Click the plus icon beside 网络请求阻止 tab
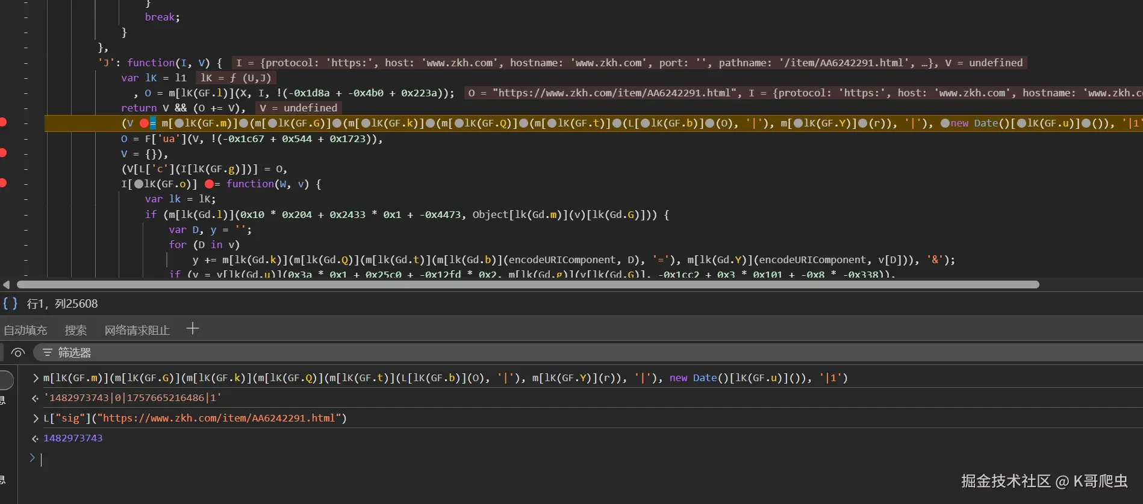The height and width of the screenshot is (504, 1143). (193, 329)
